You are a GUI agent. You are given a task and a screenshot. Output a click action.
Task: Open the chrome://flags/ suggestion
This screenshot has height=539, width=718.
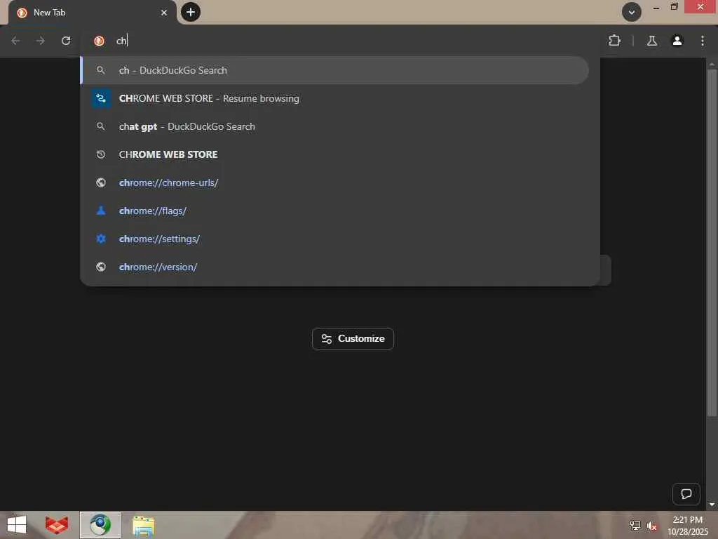point(335,211)
